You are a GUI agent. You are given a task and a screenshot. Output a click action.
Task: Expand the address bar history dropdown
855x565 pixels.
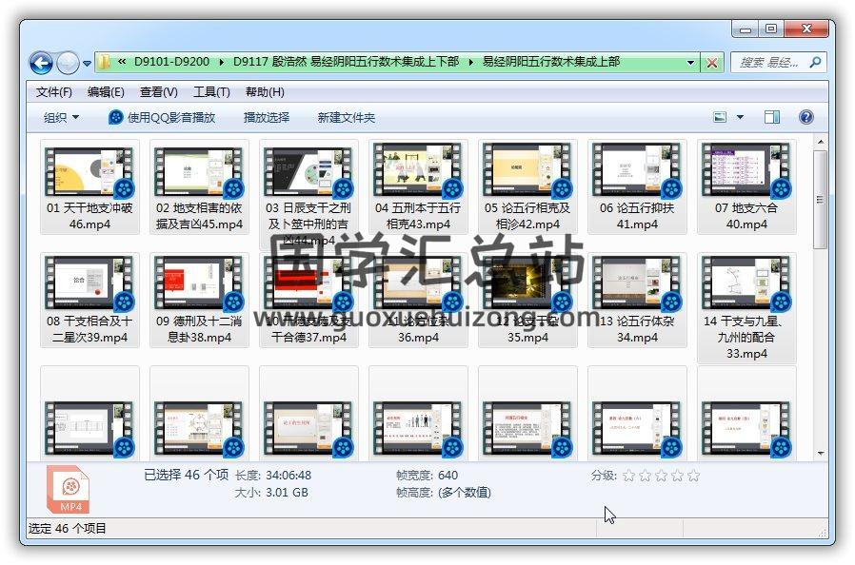pyautogui.click(x=691, y=63)
